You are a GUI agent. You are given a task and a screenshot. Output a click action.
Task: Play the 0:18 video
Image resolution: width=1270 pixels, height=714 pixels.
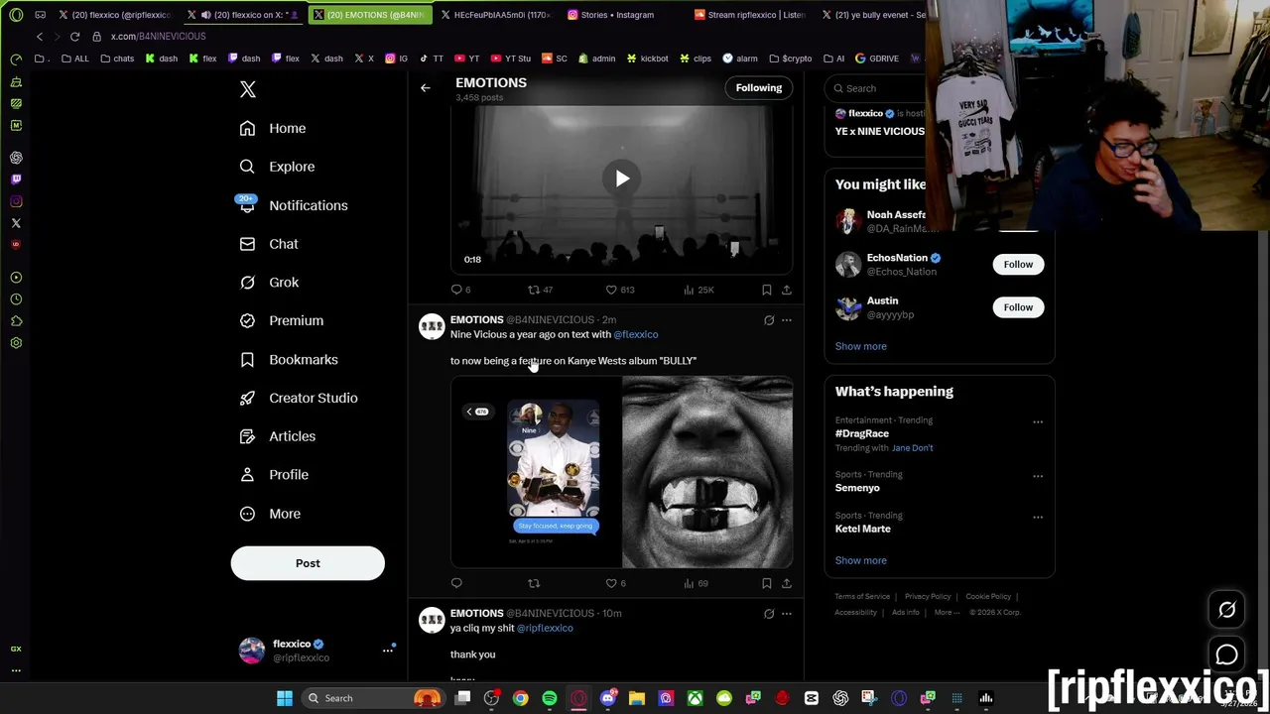(621, 178)
